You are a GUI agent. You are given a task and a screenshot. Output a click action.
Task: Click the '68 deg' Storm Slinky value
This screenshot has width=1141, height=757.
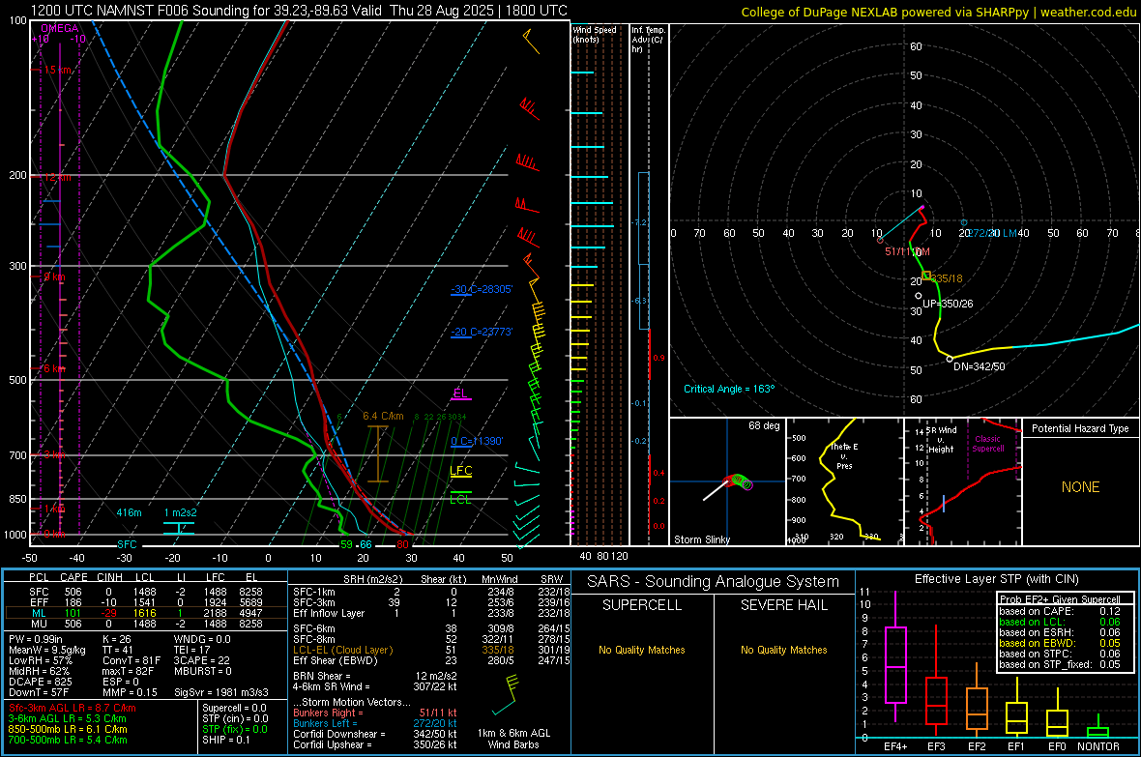pyautogui.click(x=764, y=425)
